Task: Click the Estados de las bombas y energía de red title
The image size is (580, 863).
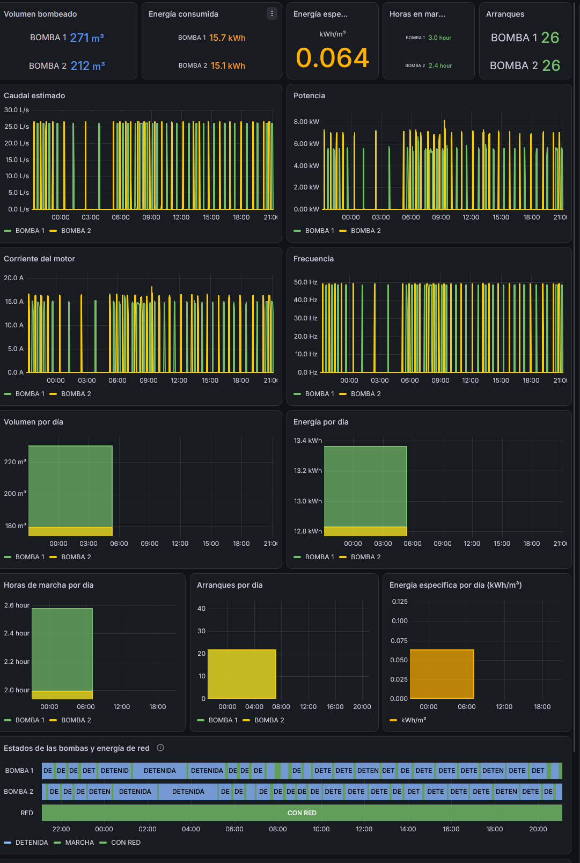Action: (77, 748)
